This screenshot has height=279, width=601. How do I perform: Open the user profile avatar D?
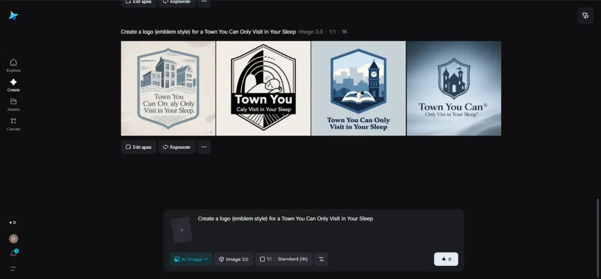[13, 238]
